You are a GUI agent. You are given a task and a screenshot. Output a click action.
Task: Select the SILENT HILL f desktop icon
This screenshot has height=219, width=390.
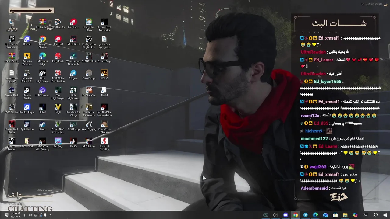click(x=89, y=58)
